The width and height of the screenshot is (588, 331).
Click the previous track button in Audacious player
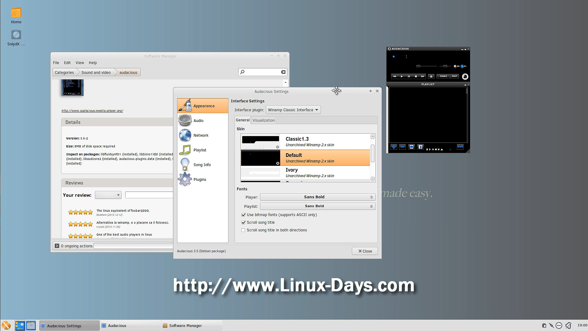click(394, 76)
